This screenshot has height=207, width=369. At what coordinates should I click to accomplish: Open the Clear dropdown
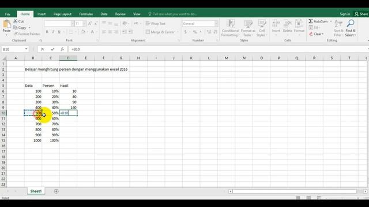pyautogui.click(x=317, y=34)
